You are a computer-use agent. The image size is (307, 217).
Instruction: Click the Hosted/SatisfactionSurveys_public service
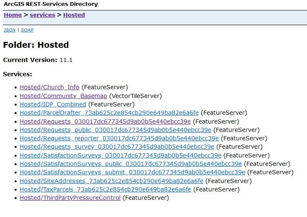[x=130, y=164]
